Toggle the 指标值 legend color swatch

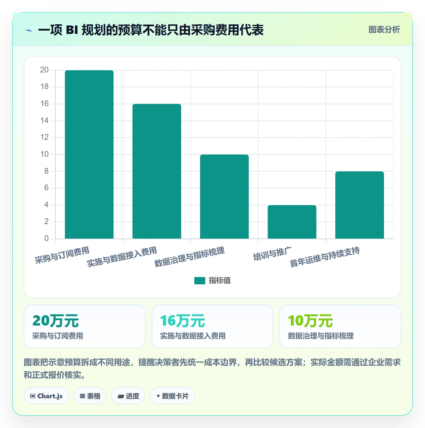[199, 281]
